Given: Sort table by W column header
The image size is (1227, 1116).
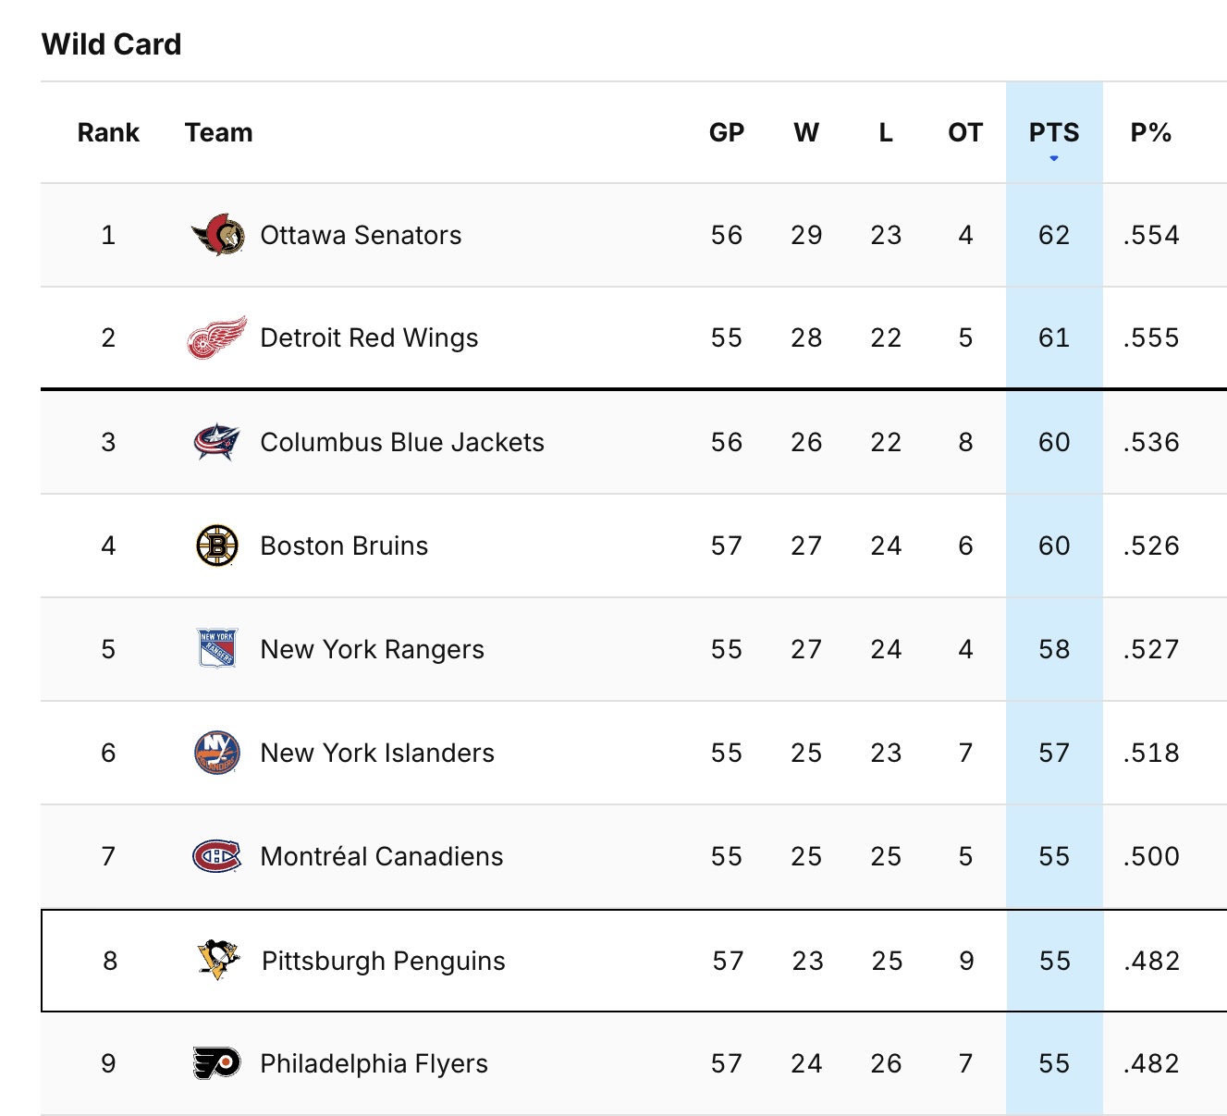Looking at the screenshot, I should (x=806, y=133).
